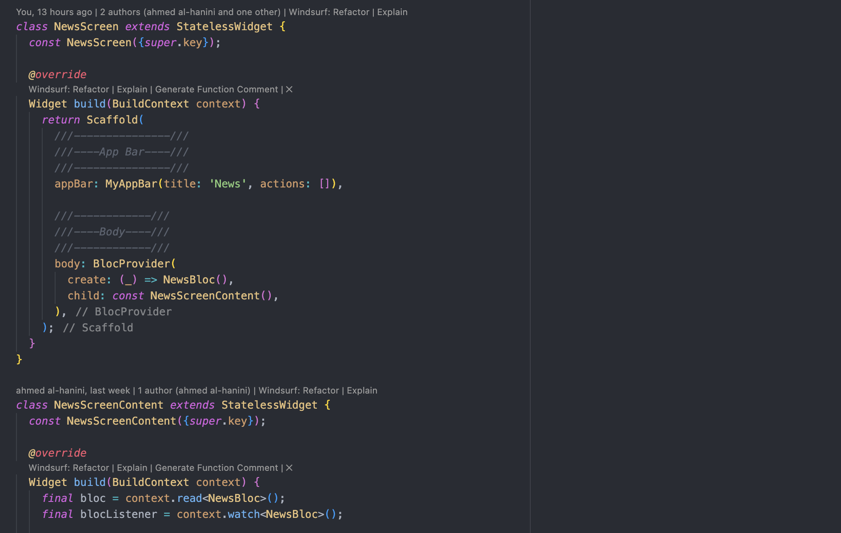Dismiss code lens above NewsScreen build method
841x533 pixels.
point(289,89)
